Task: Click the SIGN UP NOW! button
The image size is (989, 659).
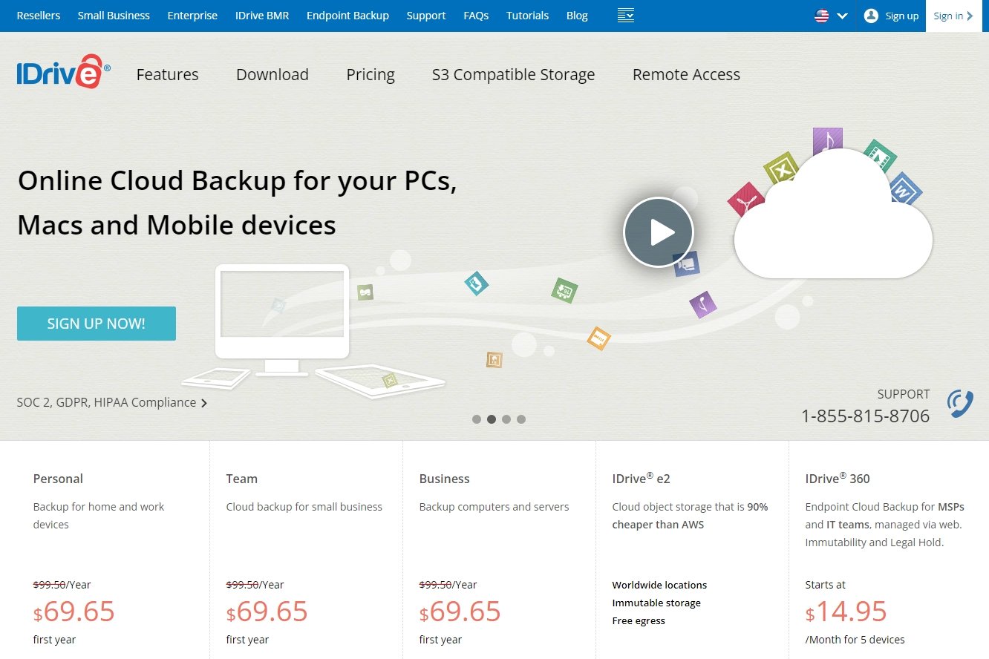Action: (97, 324)
